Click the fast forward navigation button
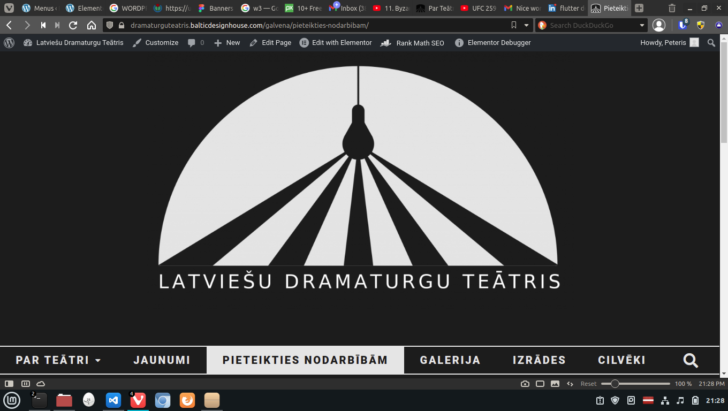The width and height of the screenshot is (728, 411). [x=57, y=25]
